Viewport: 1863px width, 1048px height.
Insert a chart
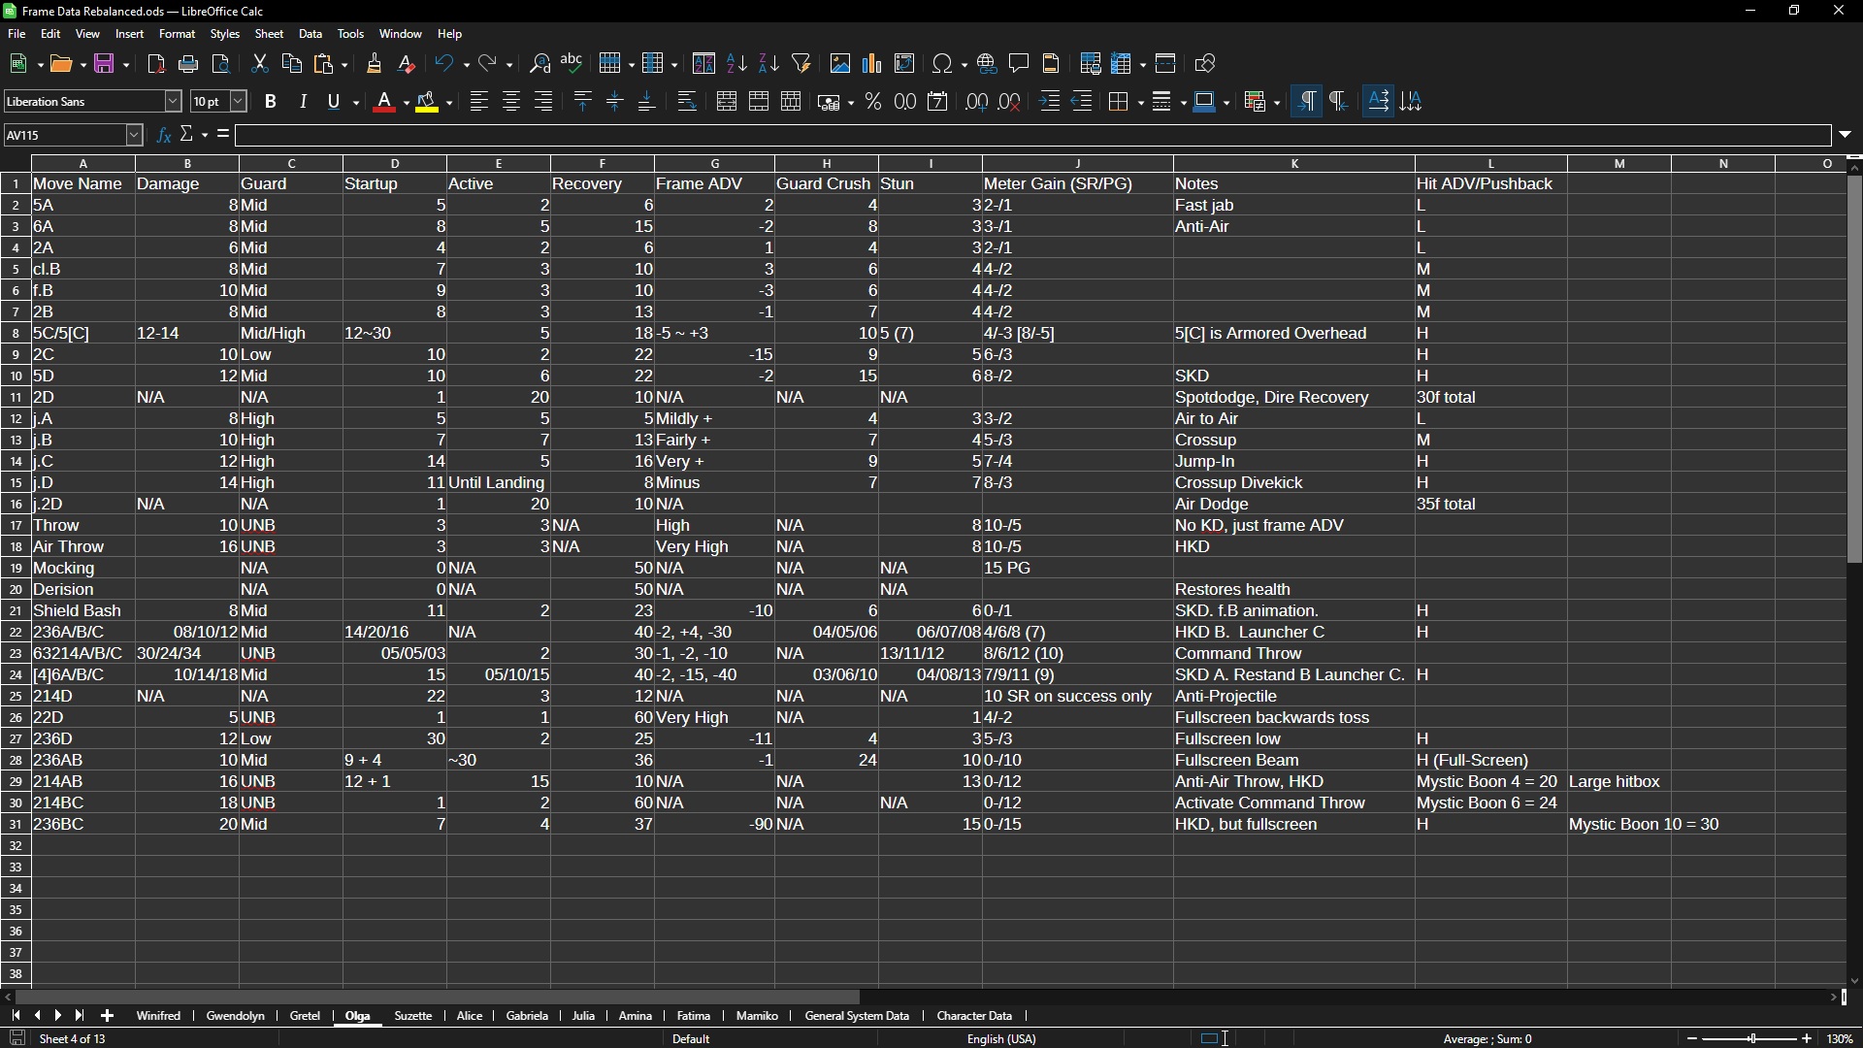(x=872, y=64)
